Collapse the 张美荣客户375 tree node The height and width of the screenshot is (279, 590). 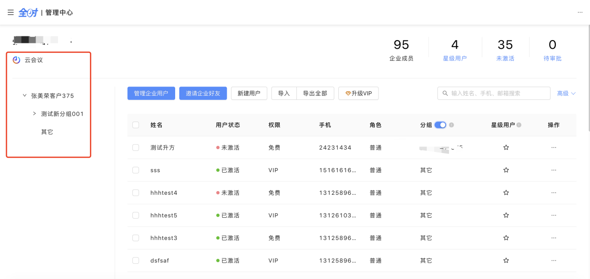pos(25,96)
